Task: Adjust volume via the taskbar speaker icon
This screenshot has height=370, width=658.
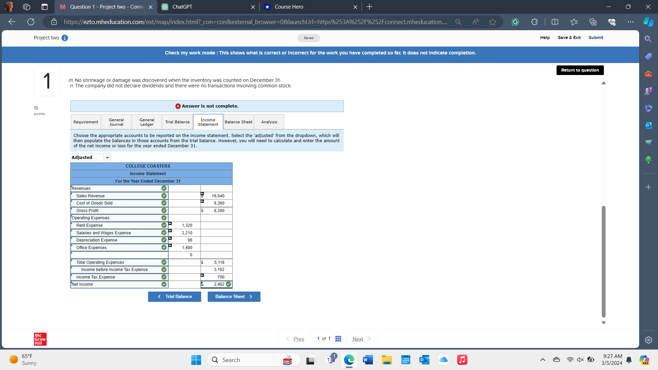Action: point(580,360)
